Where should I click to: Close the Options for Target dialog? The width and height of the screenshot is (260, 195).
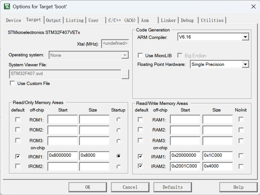pyautogui.click(x=253, y=7)
